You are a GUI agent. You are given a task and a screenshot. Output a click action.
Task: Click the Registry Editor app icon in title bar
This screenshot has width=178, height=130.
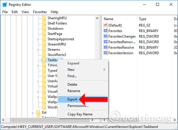[x=5, y=5]
